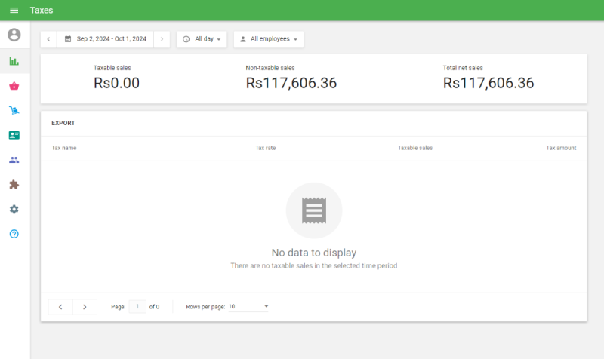Click the user account profile icon
The height and width of the screenshot is (359, 604).
[14, 35]
